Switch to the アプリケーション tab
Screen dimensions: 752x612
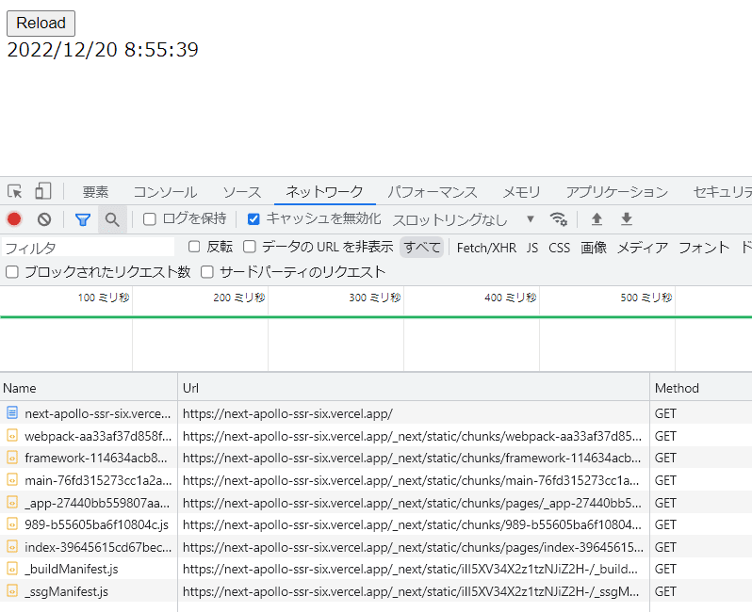point(616,192)
